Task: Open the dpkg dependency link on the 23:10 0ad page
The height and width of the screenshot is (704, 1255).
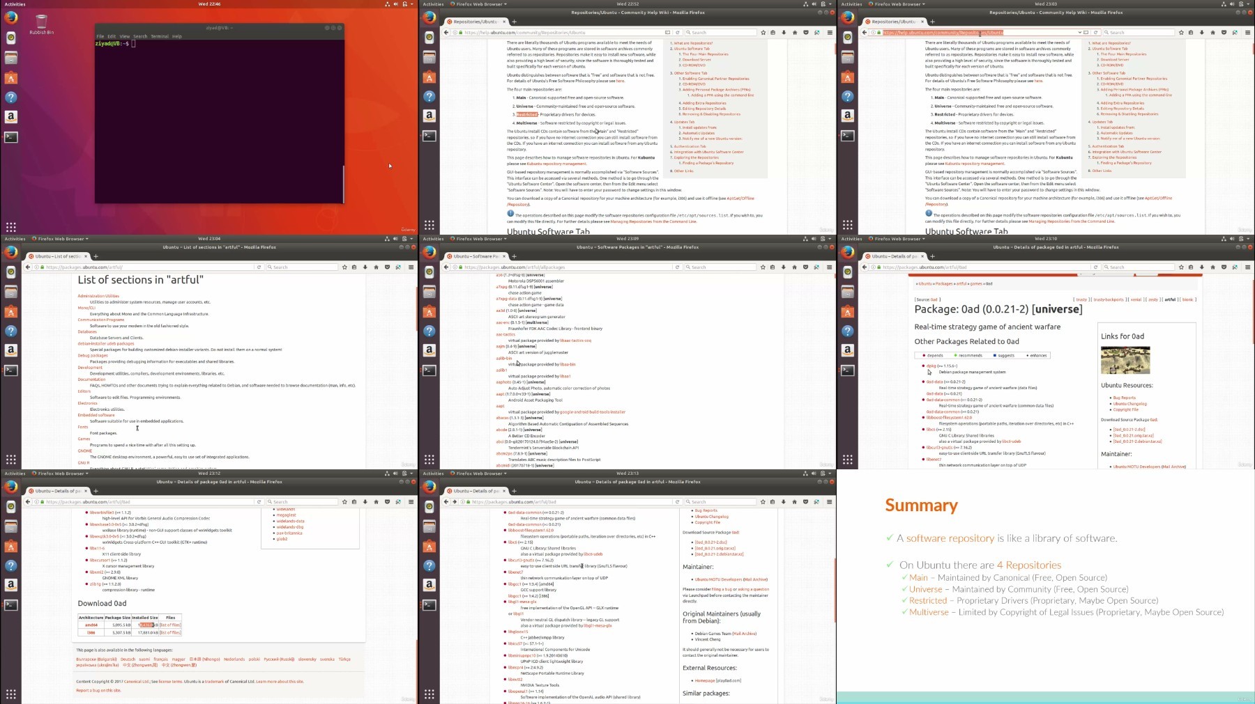Action: point(931,366)
